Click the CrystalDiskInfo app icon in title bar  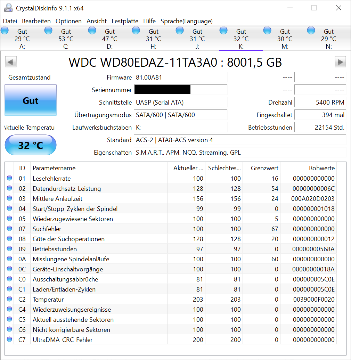[8, 8]
